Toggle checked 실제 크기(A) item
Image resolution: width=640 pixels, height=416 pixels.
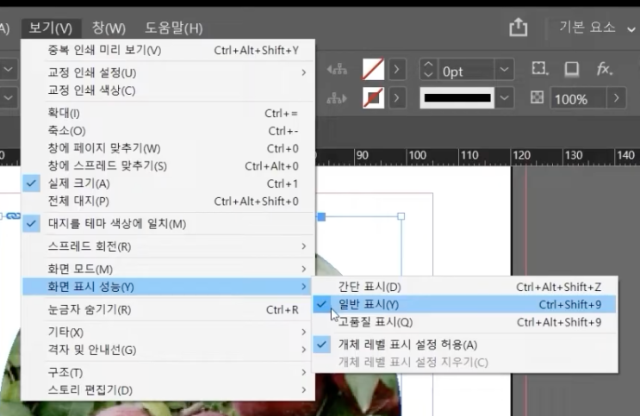[x=168, y=183]
